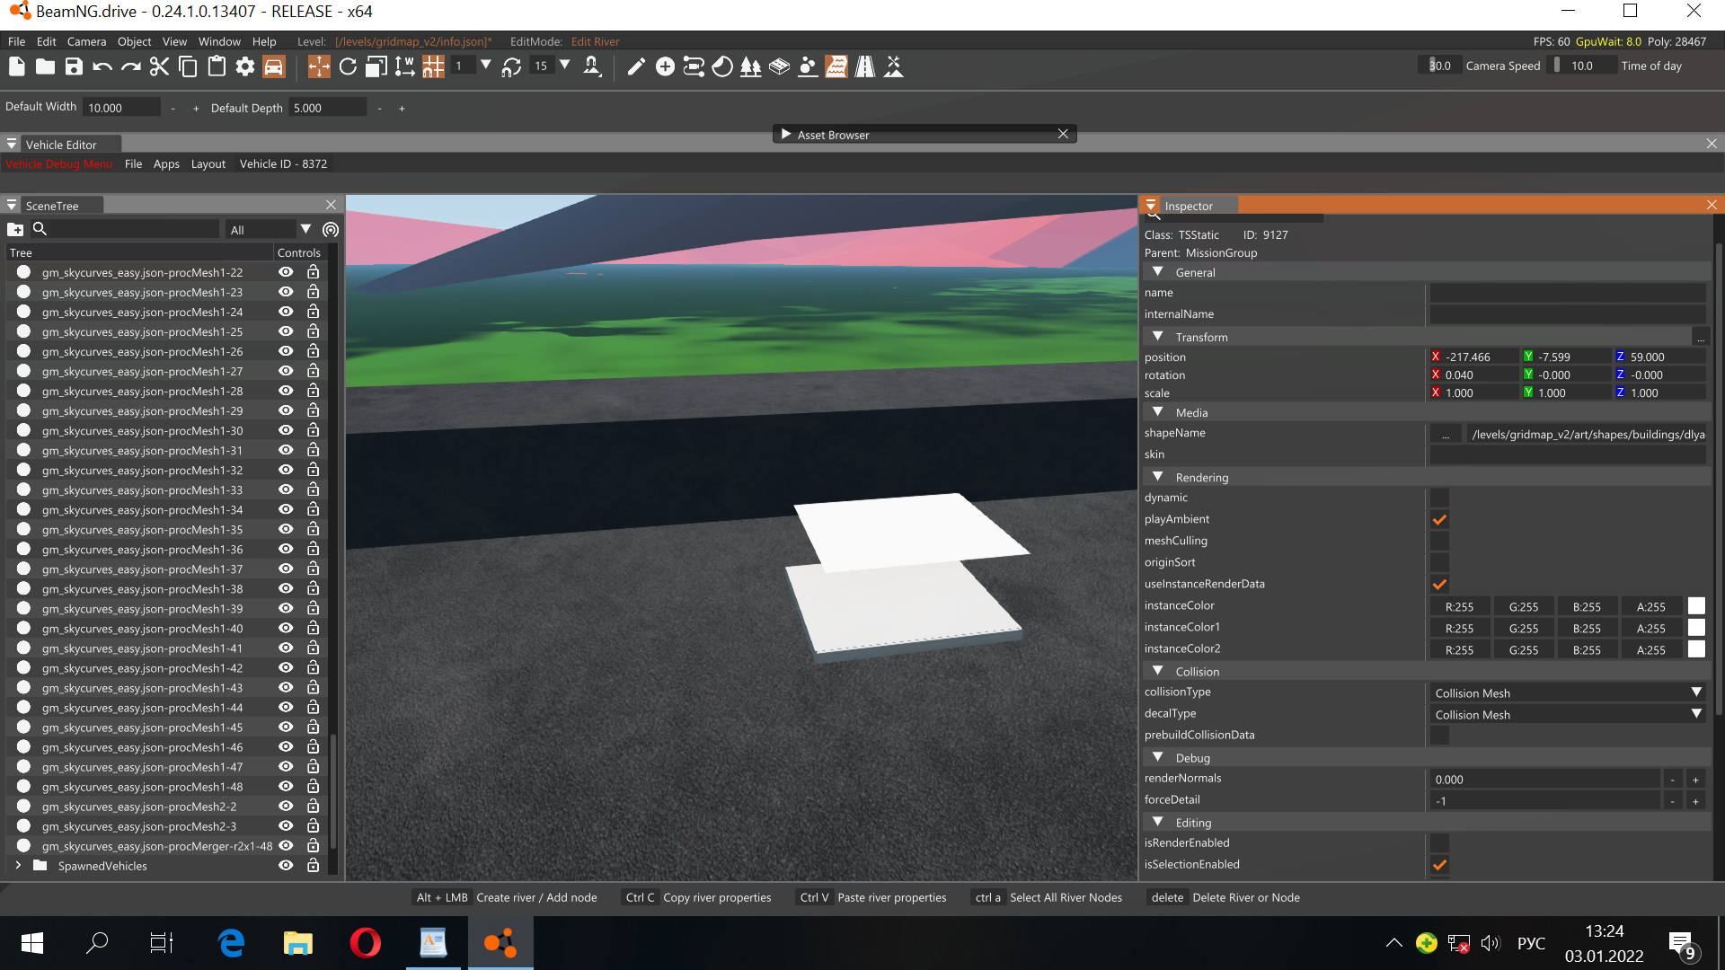Viewport: 1725px width, 970px height.
Task: Click the shapeName browse '...' button
Action: (x=1446, y=435)
